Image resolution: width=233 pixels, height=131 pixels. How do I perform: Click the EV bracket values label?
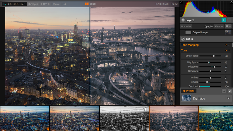[x=14, y=4]
